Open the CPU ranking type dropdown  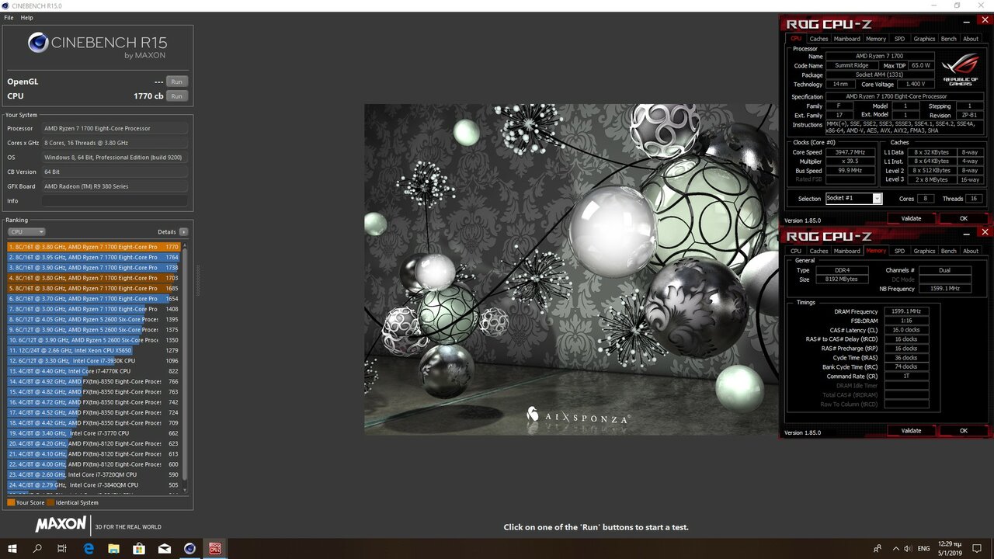[x=26, y=231]
